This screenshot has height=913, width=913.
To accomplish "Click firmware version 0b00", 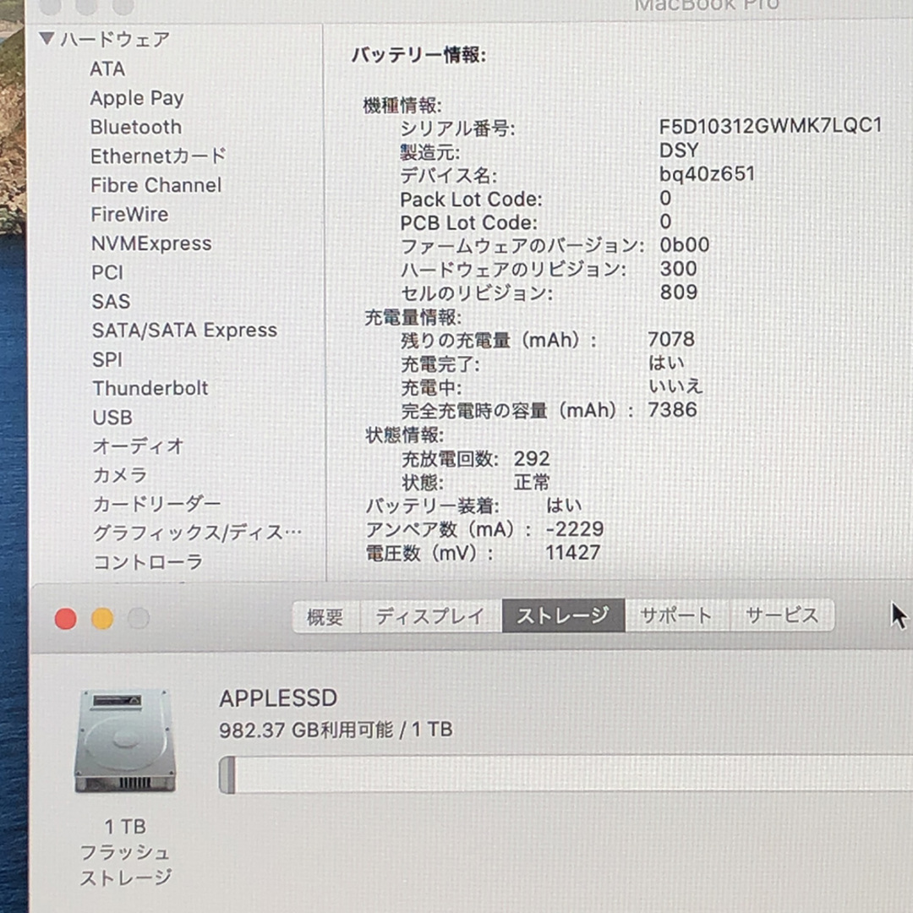I will click(x=684, y=245).
